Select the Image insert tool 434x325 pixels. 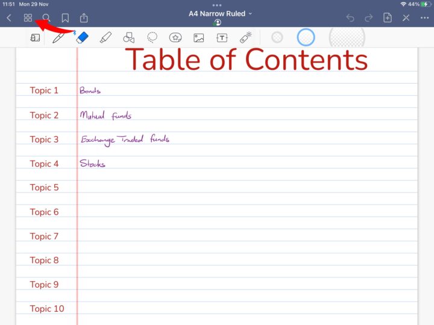tap(199, 38)
